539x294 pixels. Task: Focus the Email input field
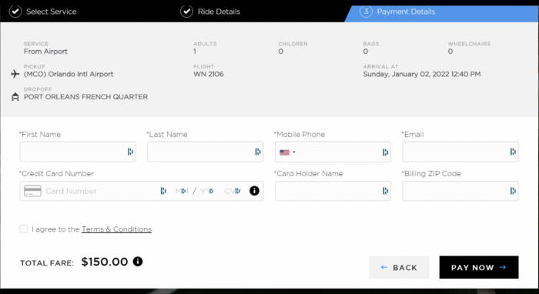pos(460,152)
